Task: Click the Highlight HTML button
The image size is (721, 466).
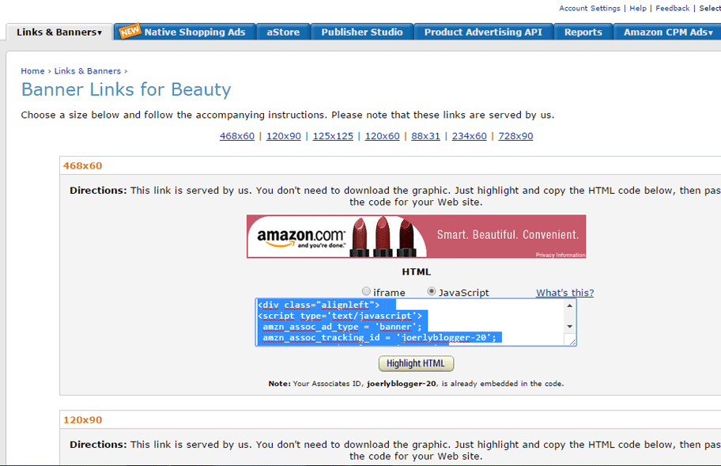Action: coord(416,363)
